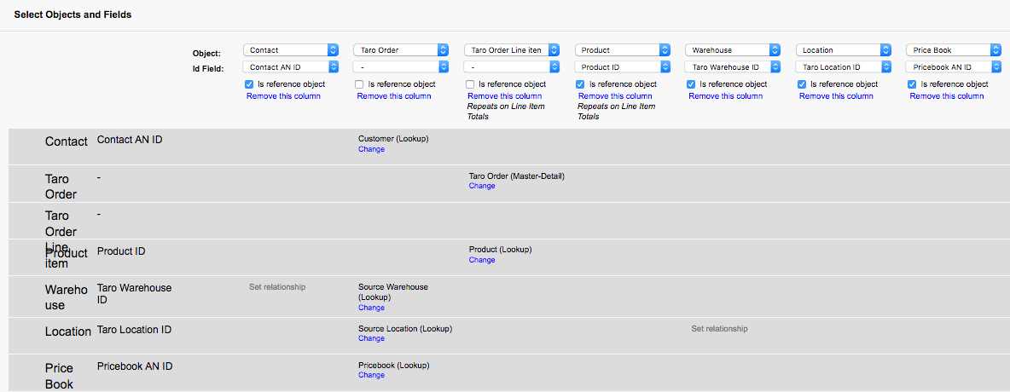Toggle reference object checkbox under Price Book
1010x392 pixels.
pyautogui.click(x=913, y=84)
